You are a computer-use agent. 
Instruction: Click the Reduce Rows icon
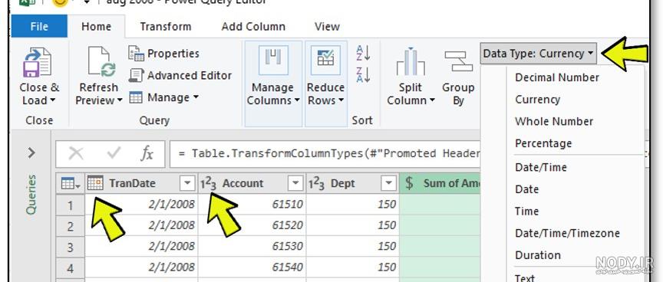click(325, 60)
